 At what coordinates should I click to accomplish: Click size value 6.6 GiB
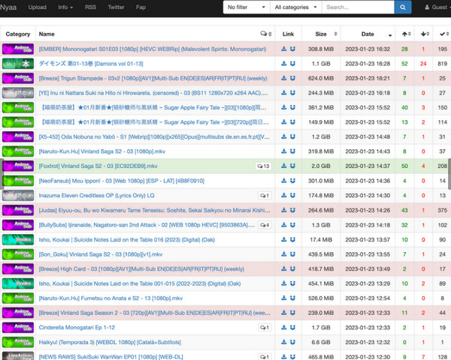tap(321, 342)
